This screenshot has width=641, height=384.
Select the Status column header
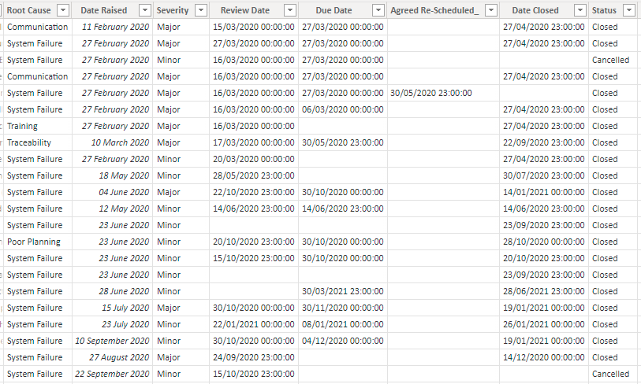(x=604, y=10)
